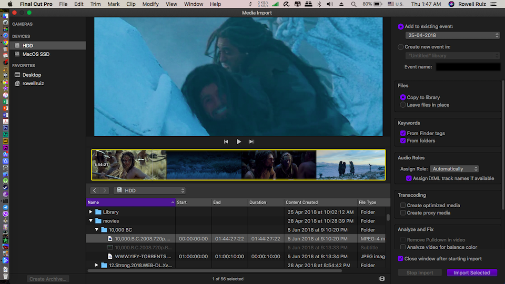This screenshot has height=284, width=505.
Task: Sort by Name column header
Action: [131, 202]
